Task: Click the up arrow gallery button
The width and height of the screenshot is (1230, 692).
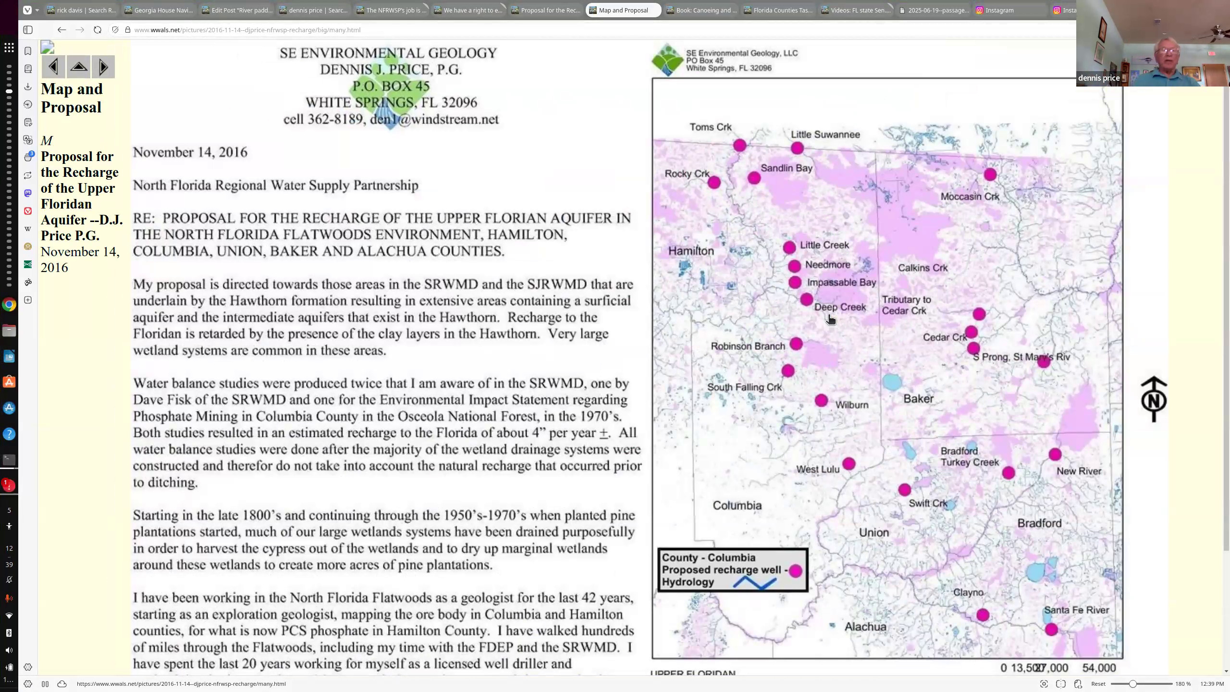Action: 79,67
